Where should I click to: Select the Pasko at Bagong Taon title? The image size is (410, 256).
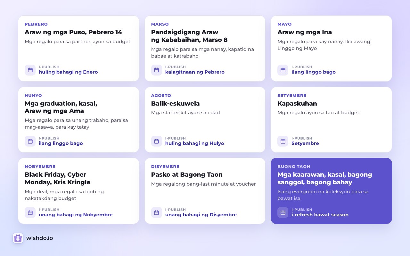click(x=187, y=175)
